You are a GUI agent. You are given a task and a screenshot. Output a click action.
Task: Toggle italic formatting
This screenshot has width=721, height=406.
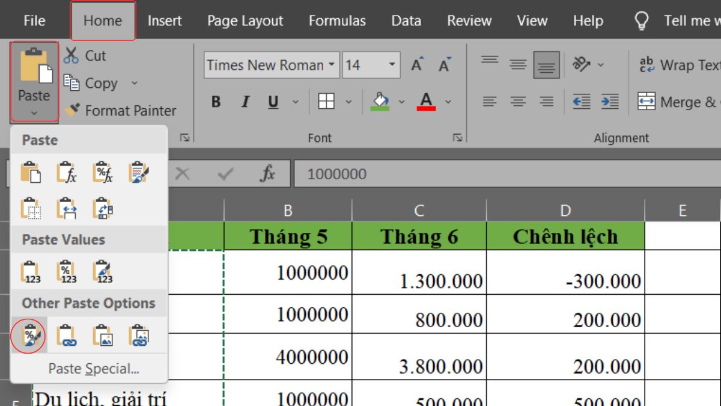click(x=245, y=102)
